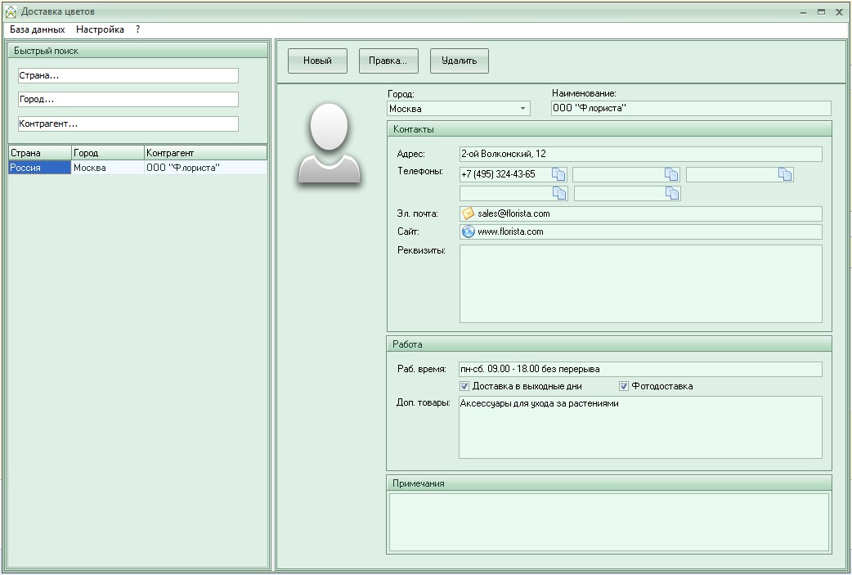Image resolution: width=852 pixels, height=575 pixels.
Task: Maximize the Доставка цветов window
Action: [821, 12]
